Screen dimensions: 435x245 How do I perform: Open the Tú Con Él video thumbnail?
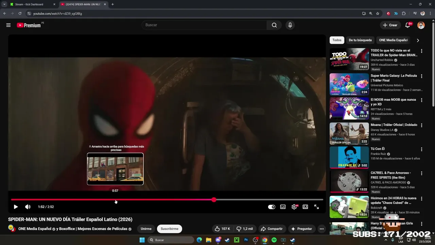(349, 158)
